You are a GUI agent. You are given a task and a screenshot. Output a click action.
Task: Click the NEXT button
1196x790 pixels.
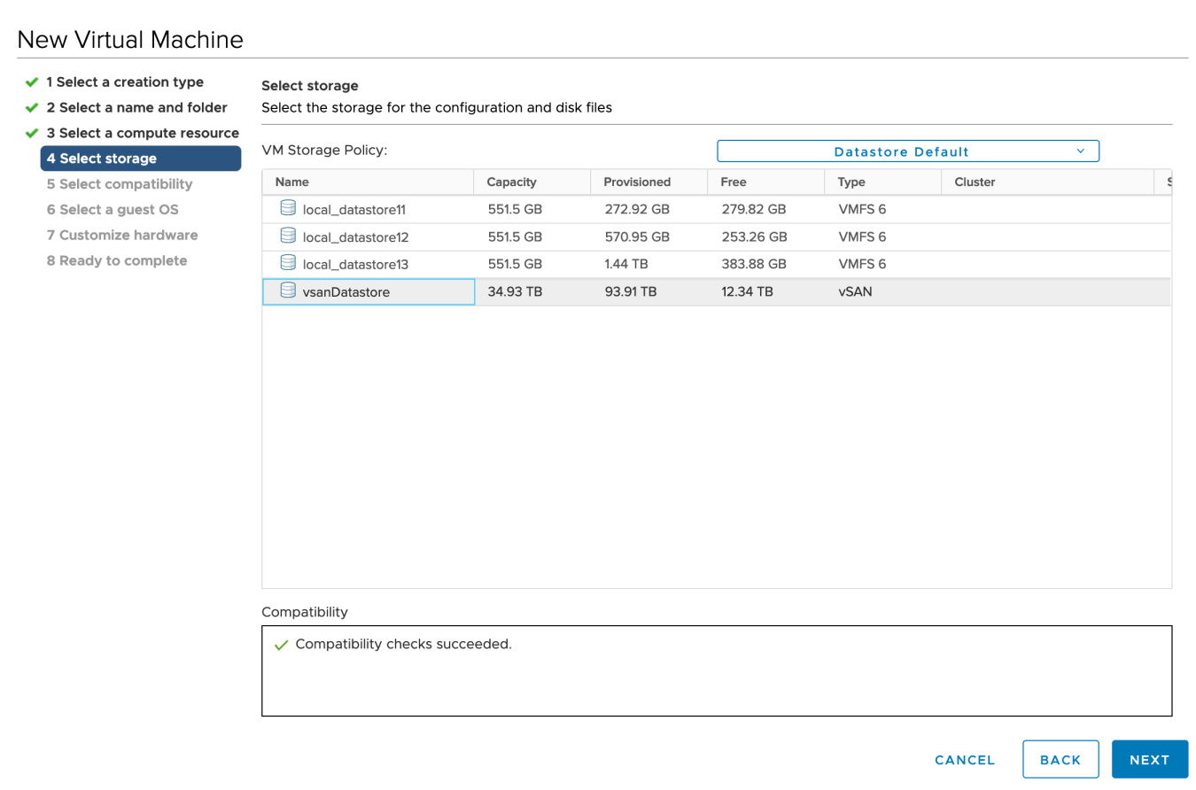pos(1149,759)
